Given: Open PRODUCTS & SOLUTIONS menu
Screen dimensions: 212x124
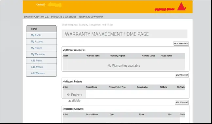Looking at the screenshot, I should click(64, 17).
